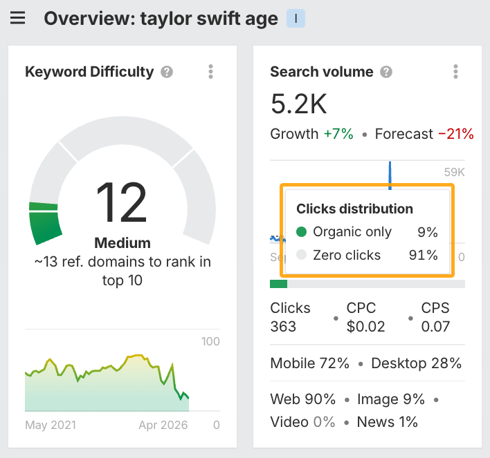This screenshot has width=490, height=458.
Task: Click the Web 90% value
Action: (x=303, y=399)
